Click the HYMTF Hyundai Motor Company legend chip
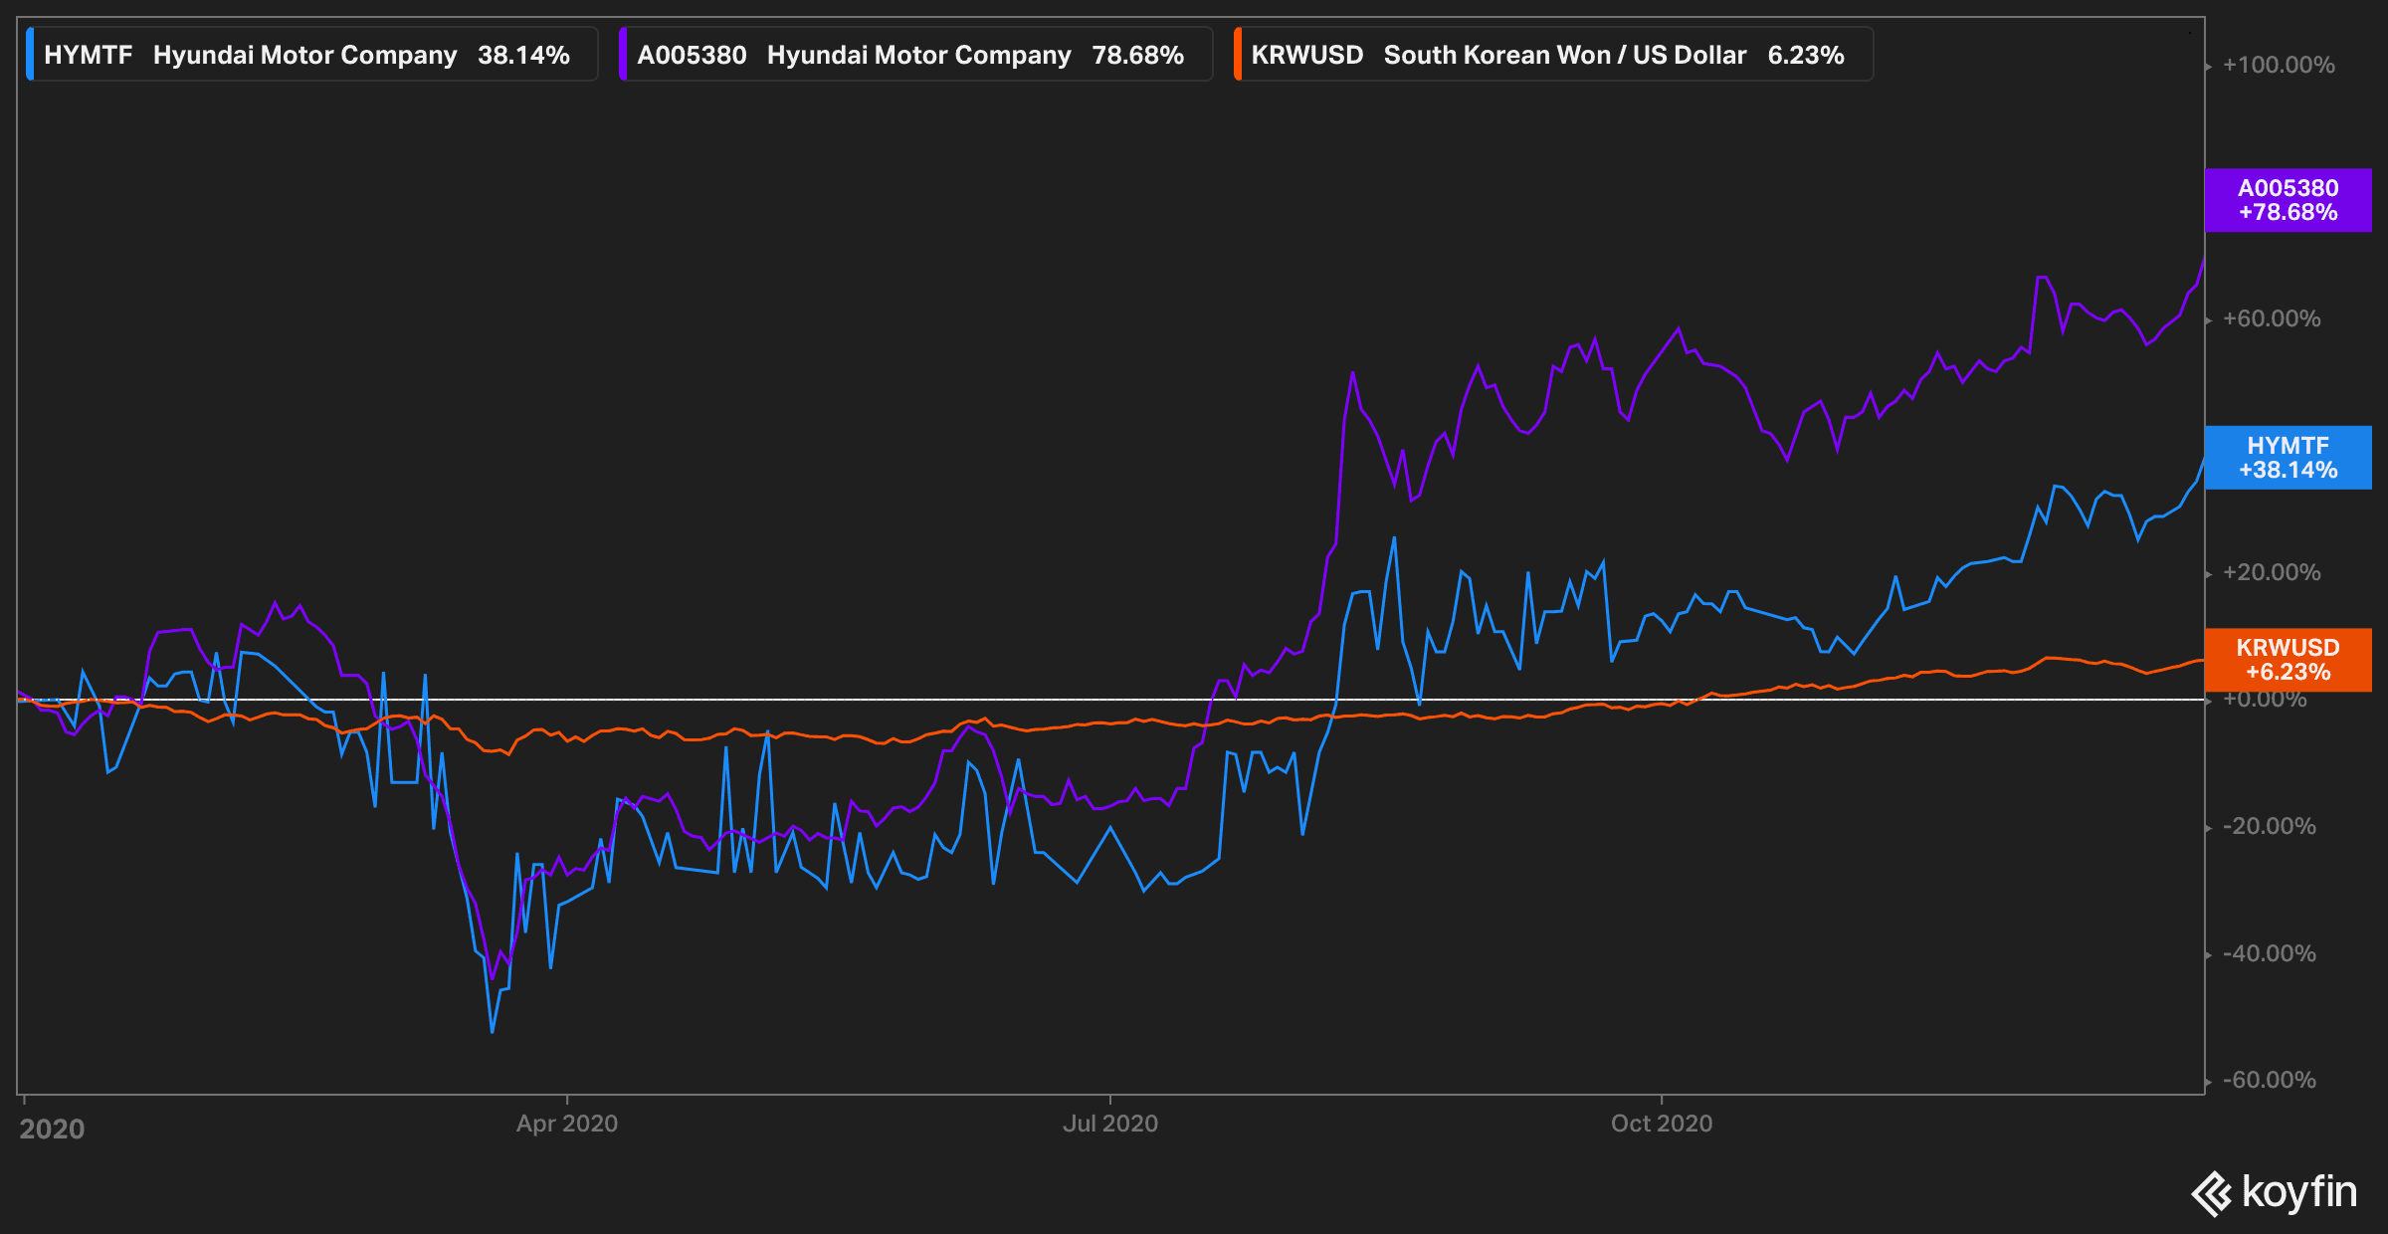This screenshot has width=2388, height=1234. click(x=311, y=54)
